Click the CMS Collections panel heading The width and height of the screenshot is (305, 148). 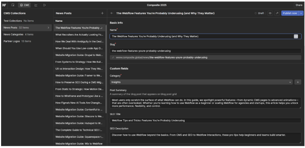point(15,13)
